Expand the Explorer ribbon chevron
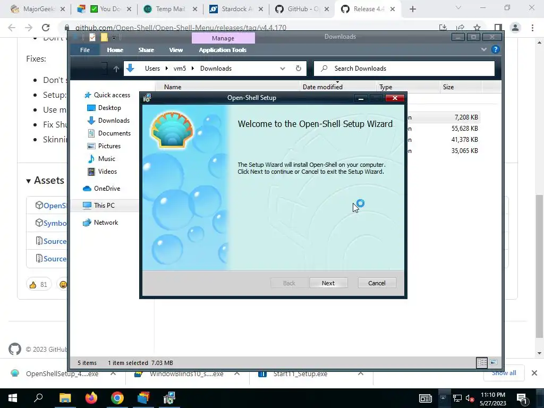Image resolution: width=544 pixels, height=408 pixels. [483, 49]
